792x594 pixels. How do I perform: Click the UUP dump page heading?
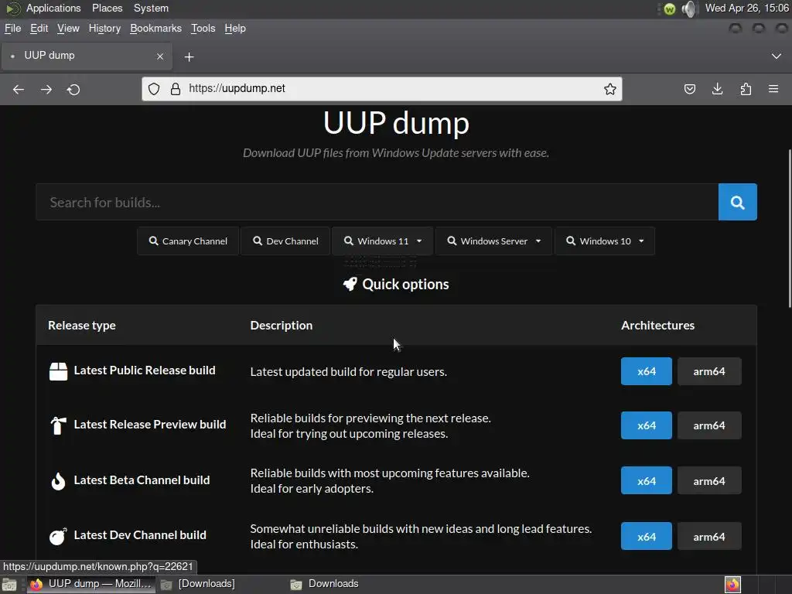(396, 123)
